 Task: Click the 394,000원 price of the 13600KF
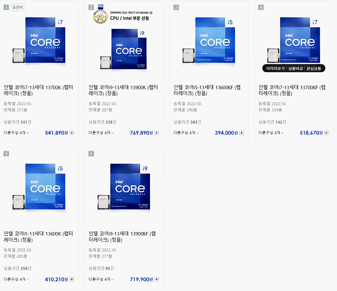226,133
